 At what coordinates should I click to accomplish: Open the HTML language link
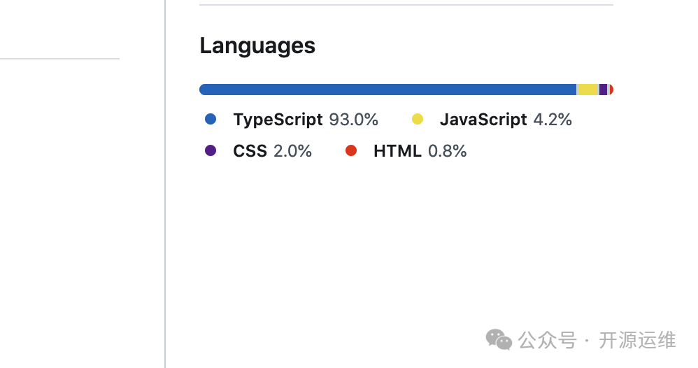tap(397, 151)
